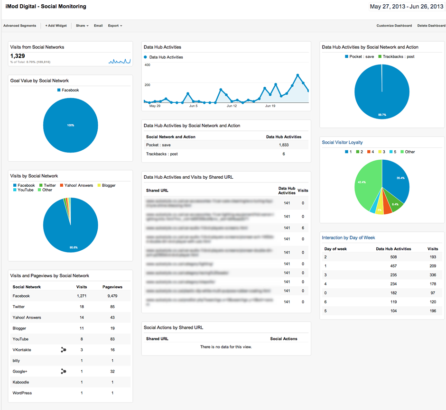The height and width of the screenshot is (410, 446).
Task: Click the highest data point on the line chart
Action: [297, 75]
